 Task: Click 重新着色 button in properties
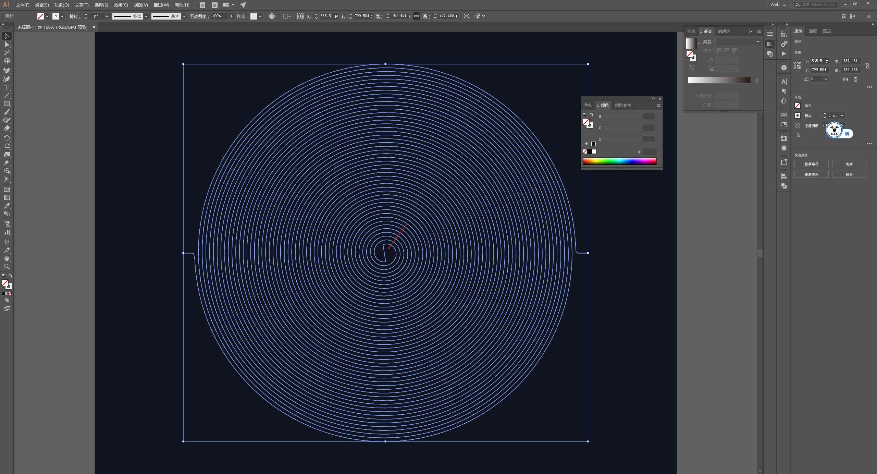tap(812, 174)
